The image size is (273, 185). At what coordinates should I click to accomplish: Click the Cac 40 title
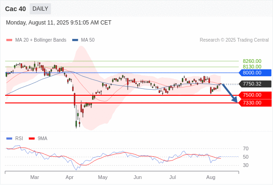[x=15, y=9]
